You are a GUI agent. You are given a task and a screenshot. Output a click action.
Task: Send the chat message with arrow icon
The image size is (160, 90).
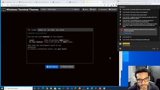pyautogui.click(x=157, y=49)
